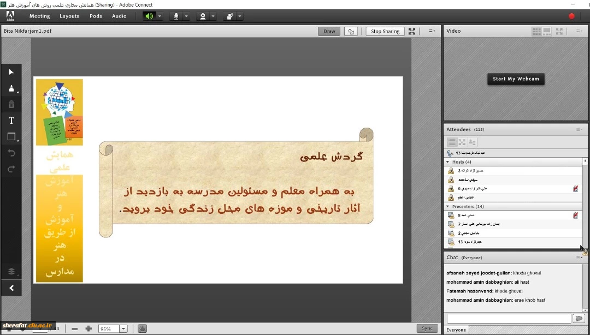Click the Stop Sharing button

[385, 32]
